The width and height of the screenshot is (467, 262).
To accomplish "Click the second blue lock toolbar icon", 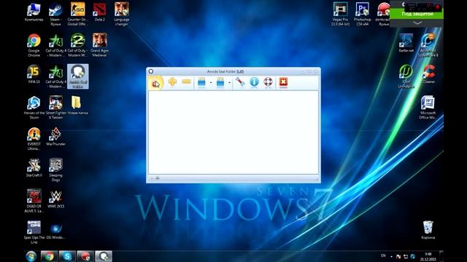I will [220, 82].
